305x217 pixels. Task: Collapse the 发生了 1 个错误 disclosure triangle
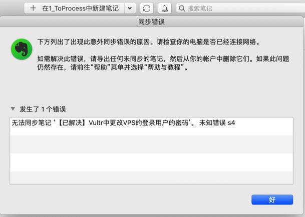tap(13, 109)
